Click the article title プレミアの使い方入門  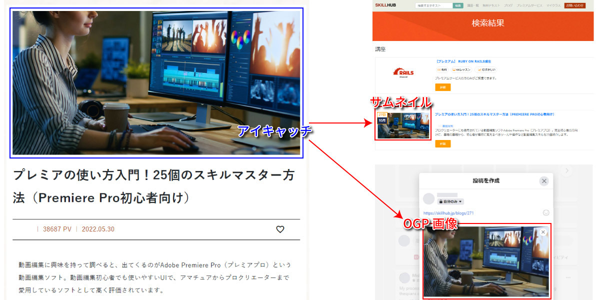(x=153, y=186)
